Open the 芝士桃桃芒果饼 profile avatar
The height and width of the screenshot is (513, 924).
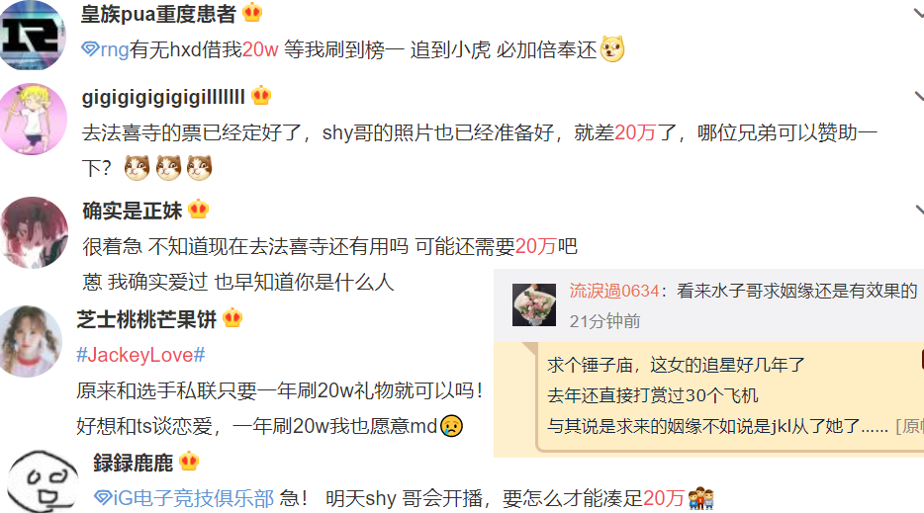click(x=31, y=341)
